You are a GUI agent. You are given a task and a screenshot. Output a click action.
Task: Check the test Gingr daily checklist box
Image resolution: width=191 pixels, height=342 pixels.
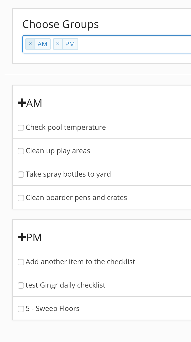21,285
